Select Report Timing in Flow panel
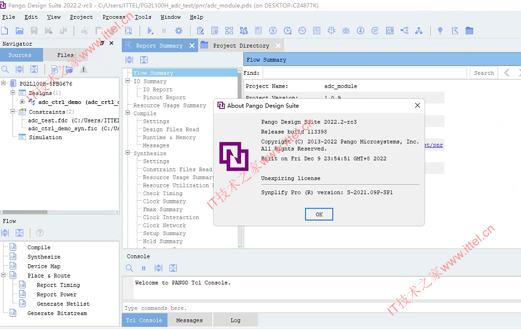Viewport: 521px width, 329px height. 58,285
